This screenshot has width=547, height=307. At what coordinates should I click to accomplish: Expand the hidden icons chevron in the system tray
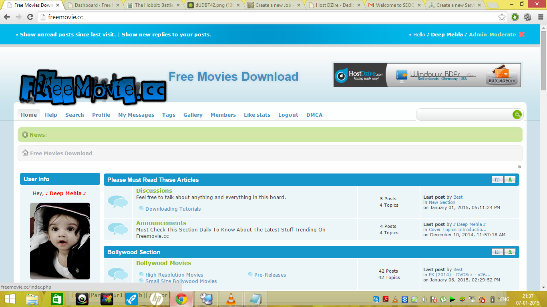click(499, 298)
